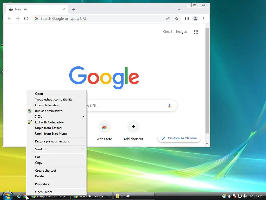The height and width of the screenshot is (200, 266).
Task: Switch to New Tab - Google Chrome taskbar button
Action: 92,196
